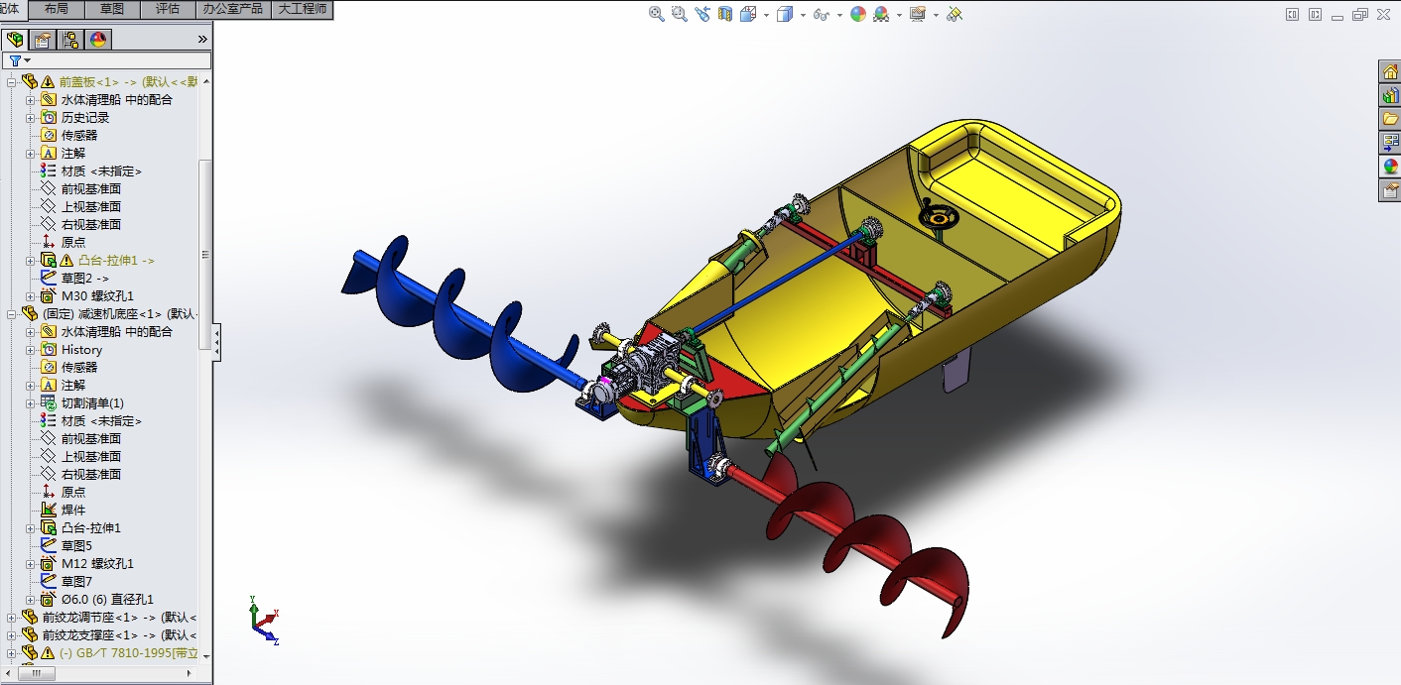Screen dimensions: 1401x685
Task: Restore down the document window
Action: pos(1360,14)
